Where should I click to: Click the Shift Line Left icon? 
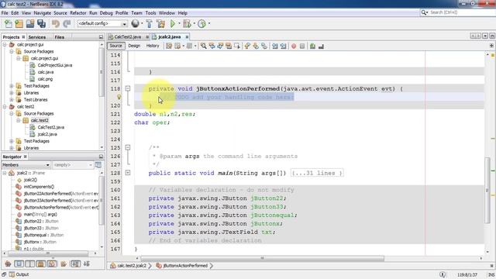(x=275, y=46)
